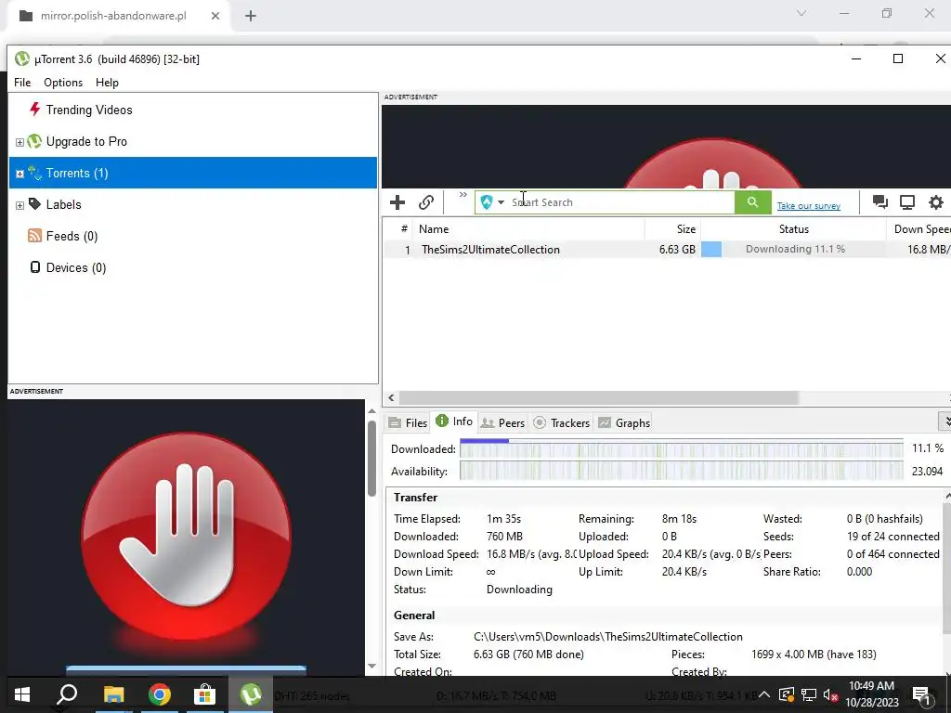Open the notification center icon
Image resolution: width=951 pixels, height=713 pixels.
click(921, 694)
